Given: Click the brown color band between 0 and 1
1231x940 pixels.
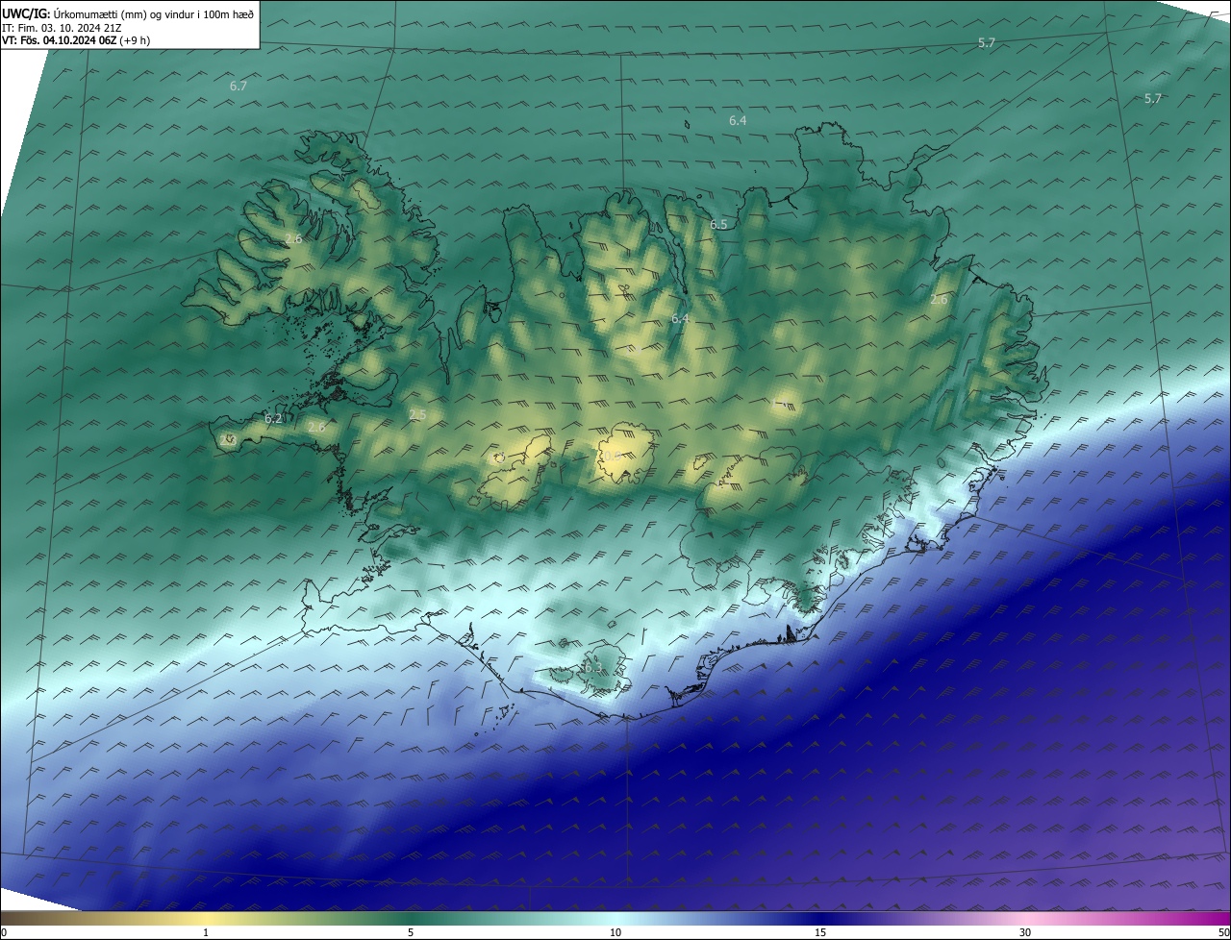Looking at the screenshot, I should click(x=103, y=918).
